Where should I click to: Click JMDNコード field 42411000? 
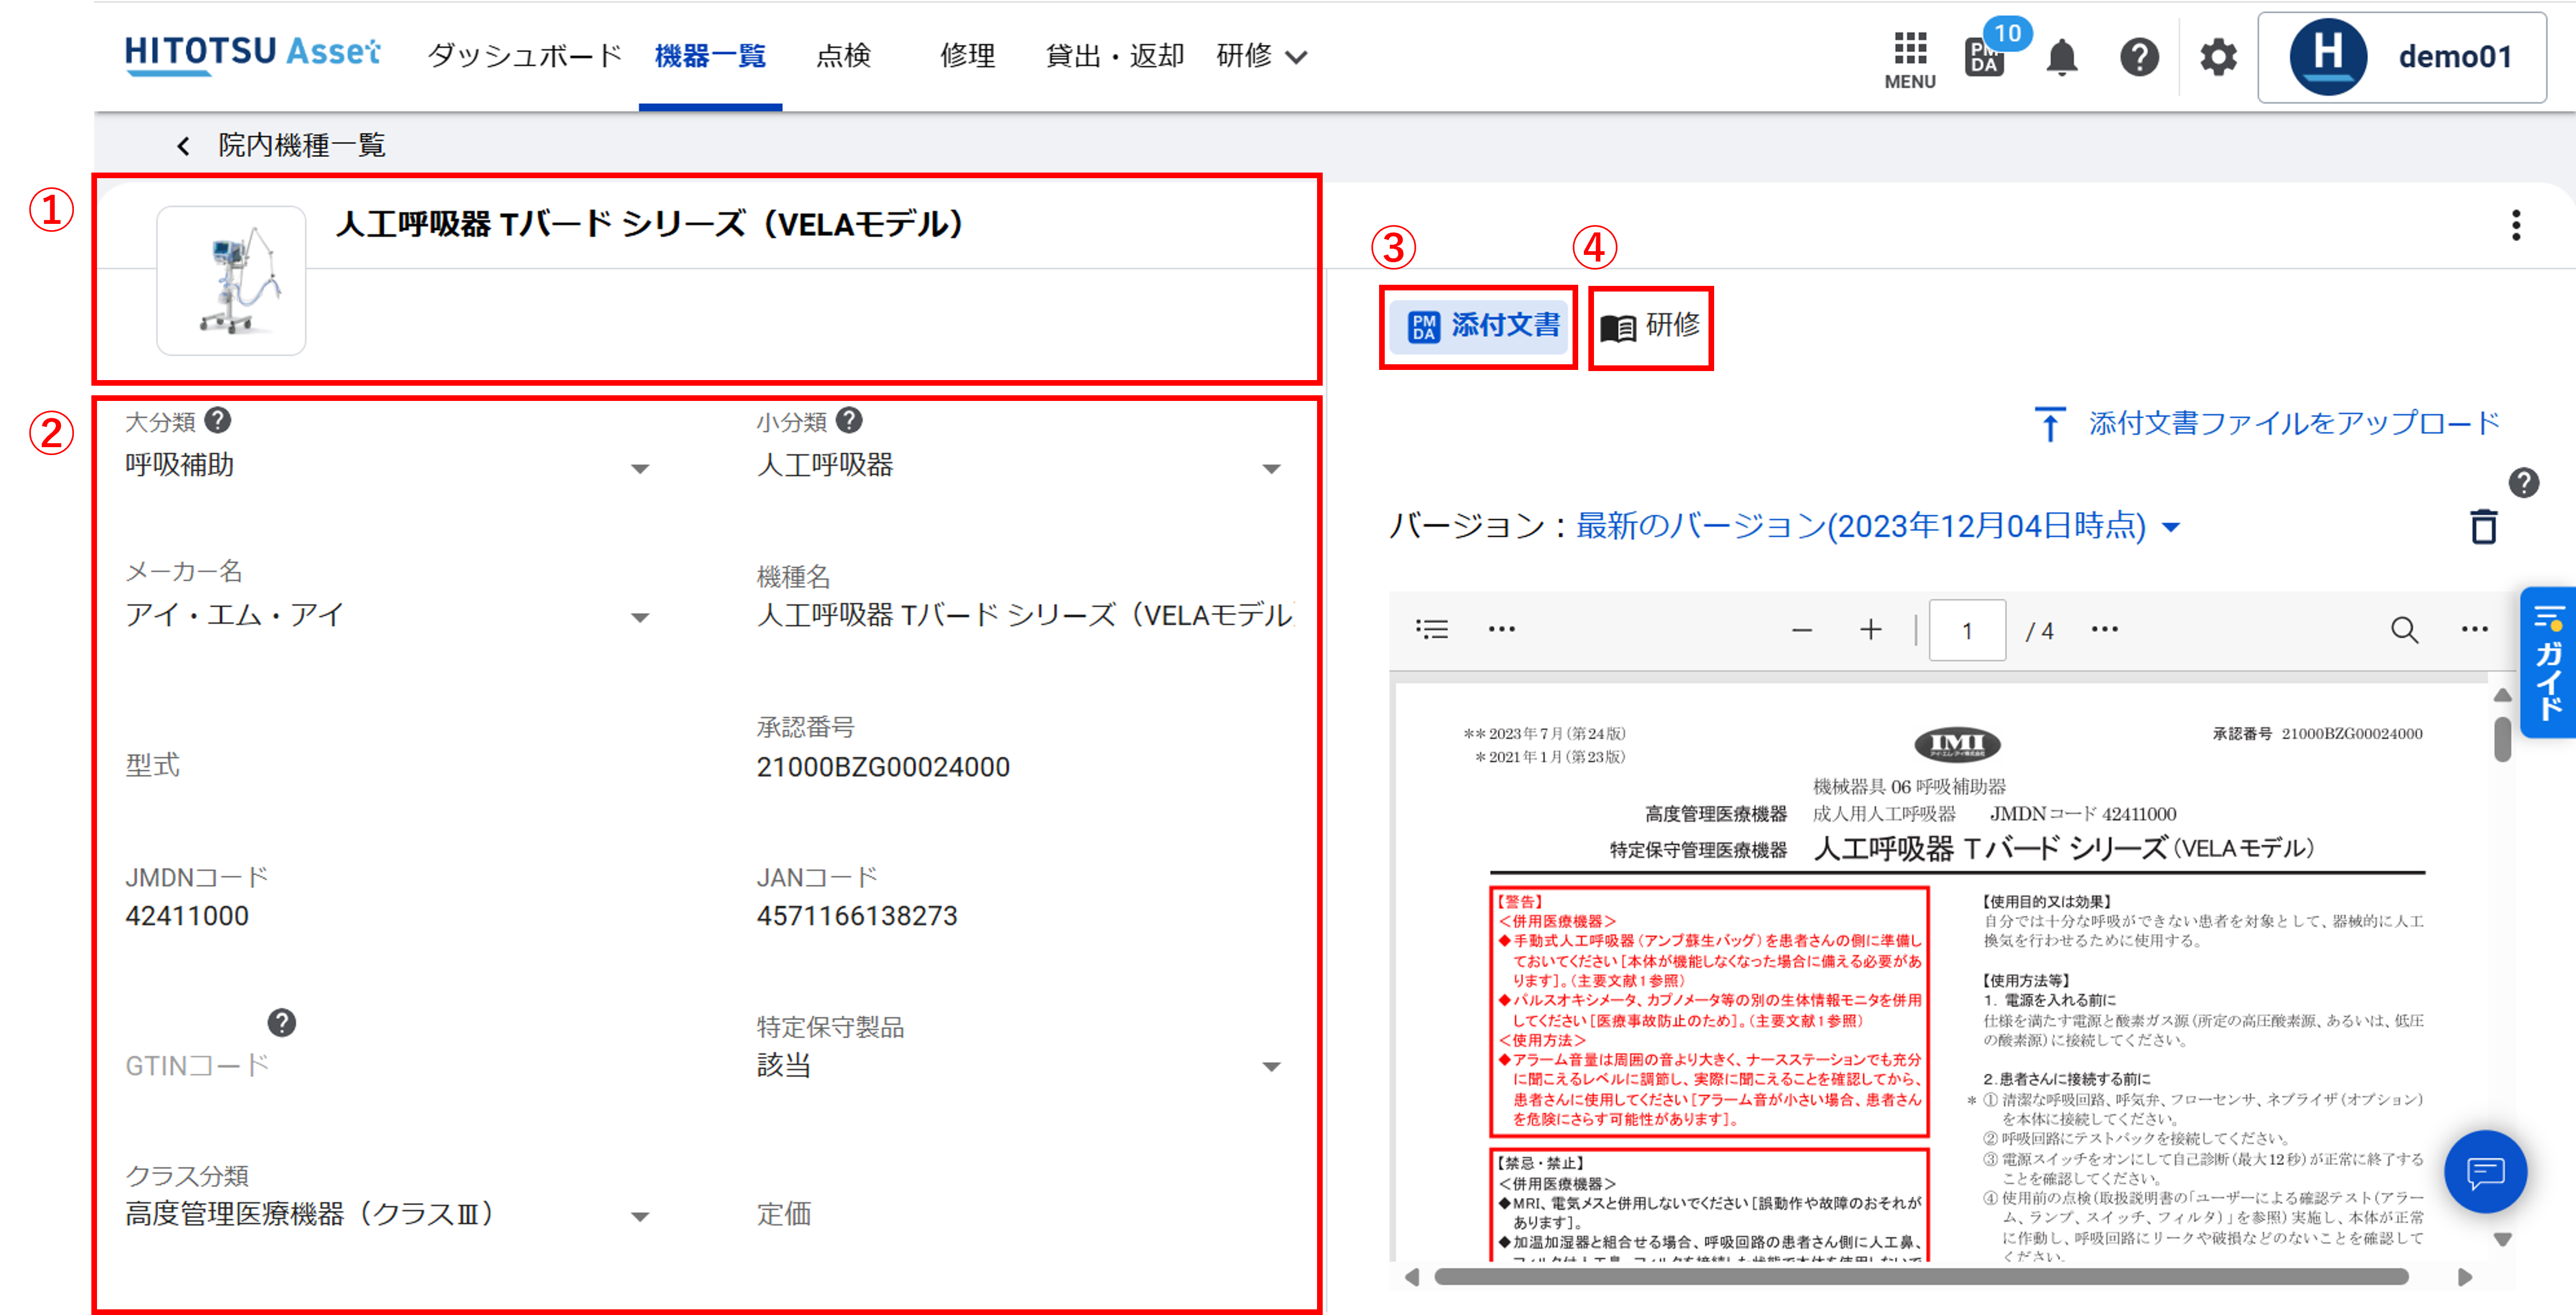pos(388,916)
